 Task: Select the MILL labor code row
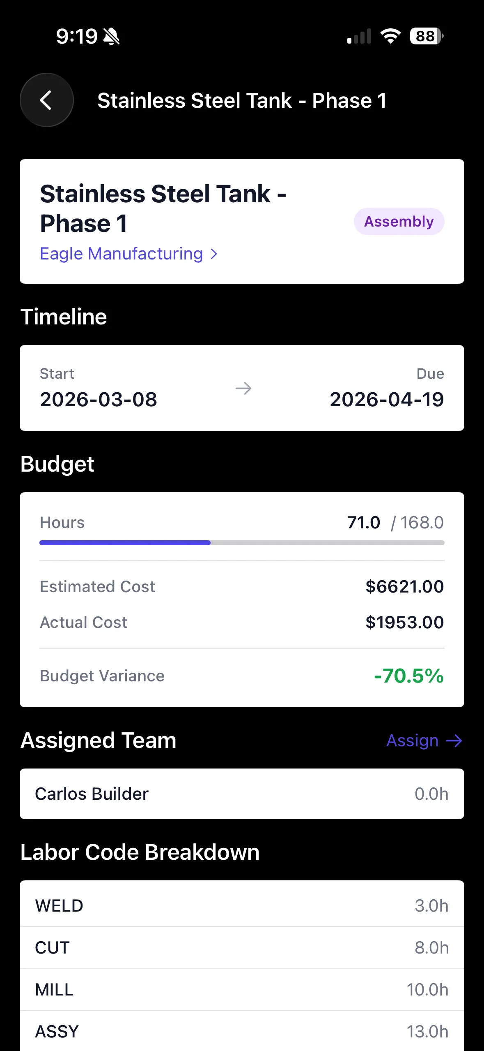point(242,989)
